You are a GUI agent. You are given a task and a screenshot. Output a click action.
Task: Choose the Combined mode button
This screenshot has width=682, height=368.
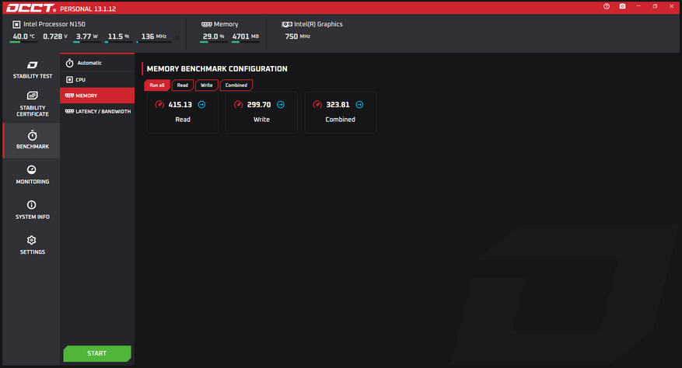236,85
